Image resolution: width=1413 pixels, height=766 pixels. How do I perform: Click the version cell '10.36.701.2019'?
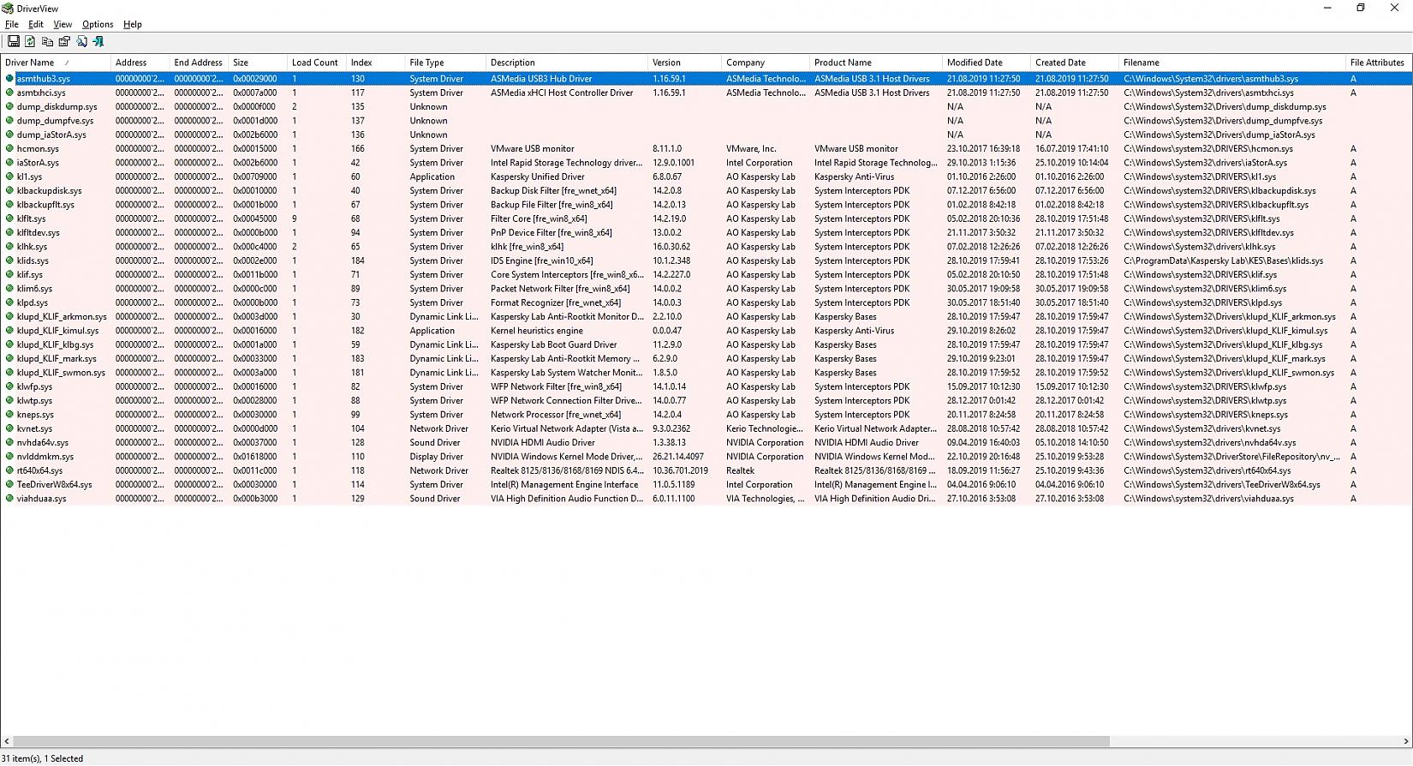coord(681,470)
